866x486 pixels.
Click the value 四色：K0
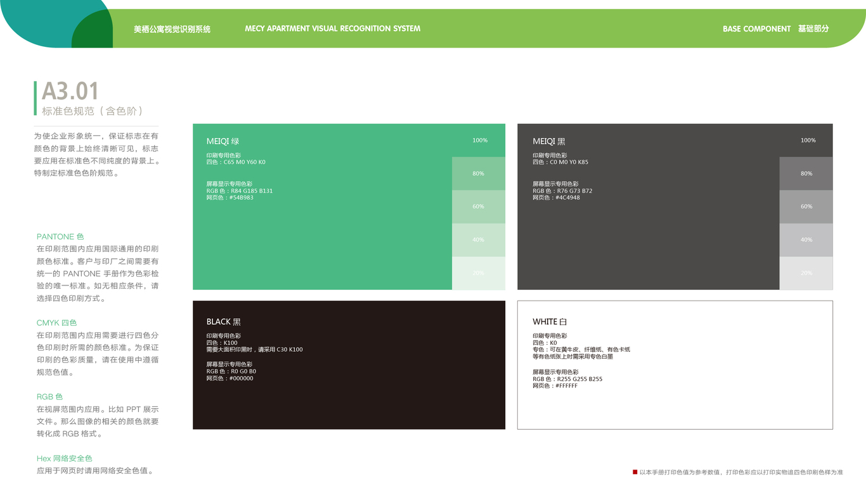[x=545, y=343]
